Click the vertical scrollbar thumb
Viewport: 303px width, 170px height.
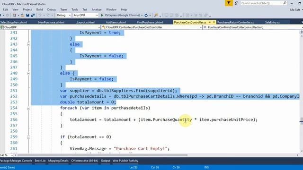(302, 121)
